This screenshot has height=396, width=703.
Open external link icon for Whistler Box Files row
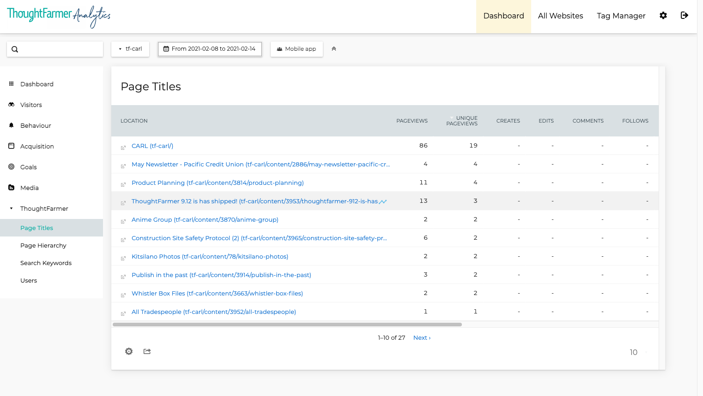click(123, 295)
